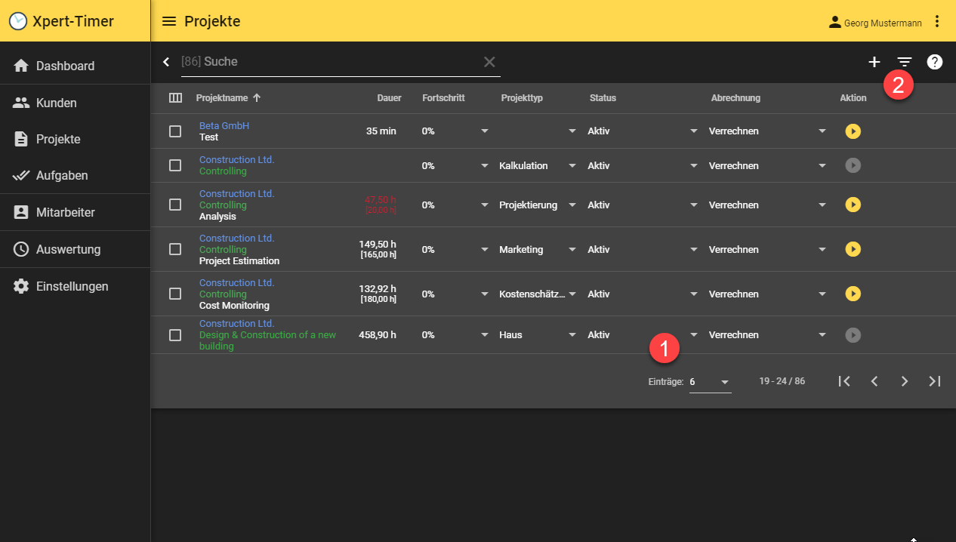
Task: Click into the Suche search field
Action: click(x=332, y=62)
